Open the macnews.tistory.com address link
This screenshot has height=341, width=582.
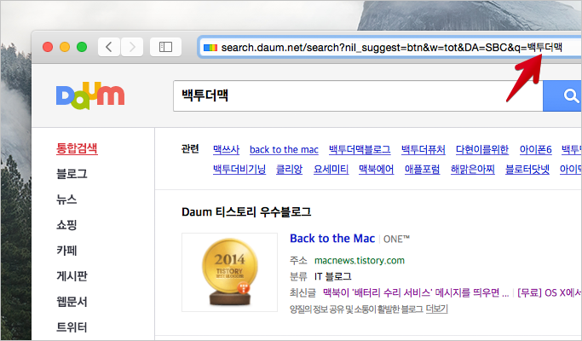360,260
